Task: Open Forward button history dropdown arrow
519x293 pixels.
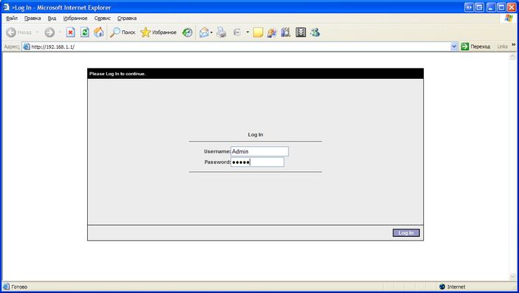Action: (60, 32)
